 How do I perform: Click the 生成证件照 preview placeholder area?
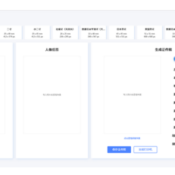coord(132,95)
